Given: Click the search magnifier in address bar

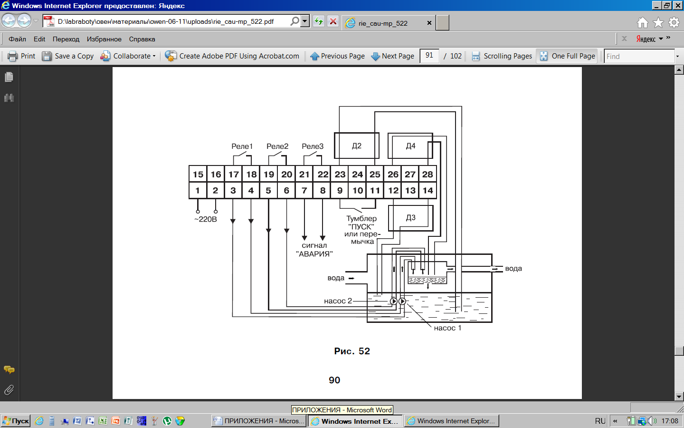Looking at the screenshot, I should click(295, 21).
